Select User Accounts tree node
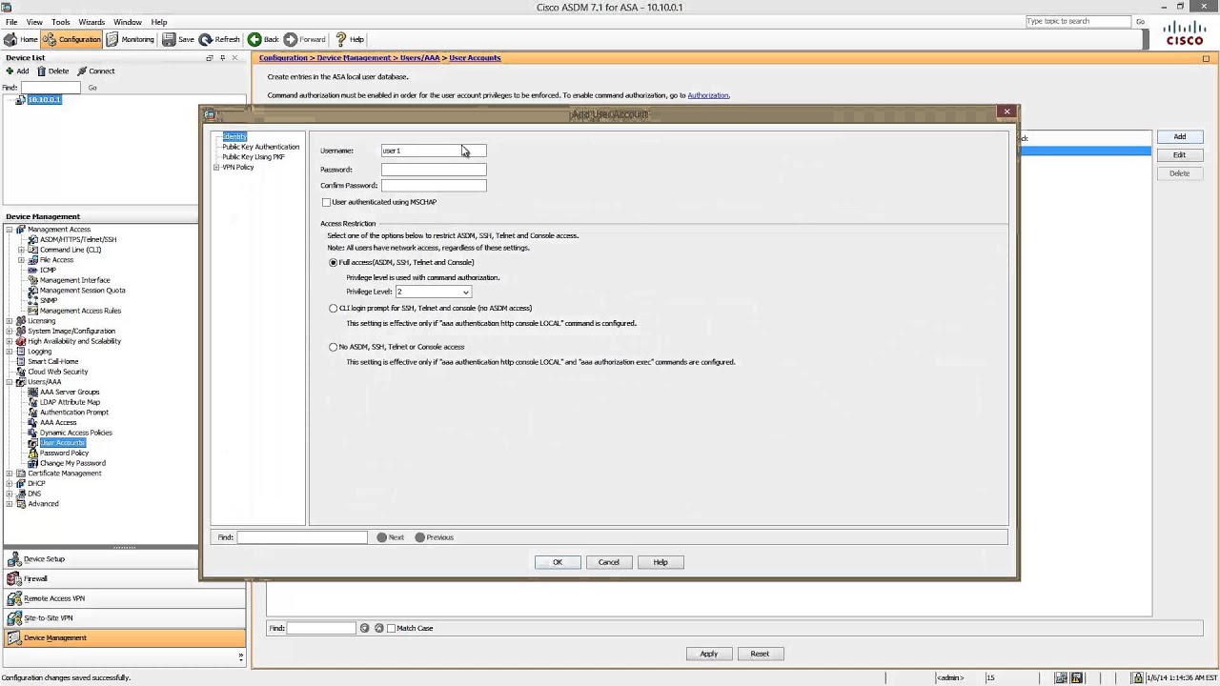Image resolution: width=1220 pixels, height=686 pixels. tap(62, 442)
